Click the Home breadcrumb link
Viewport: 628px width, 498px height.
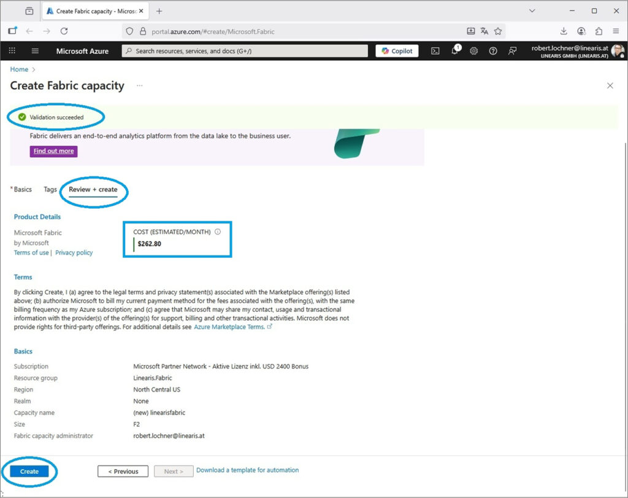coord(19,69)
